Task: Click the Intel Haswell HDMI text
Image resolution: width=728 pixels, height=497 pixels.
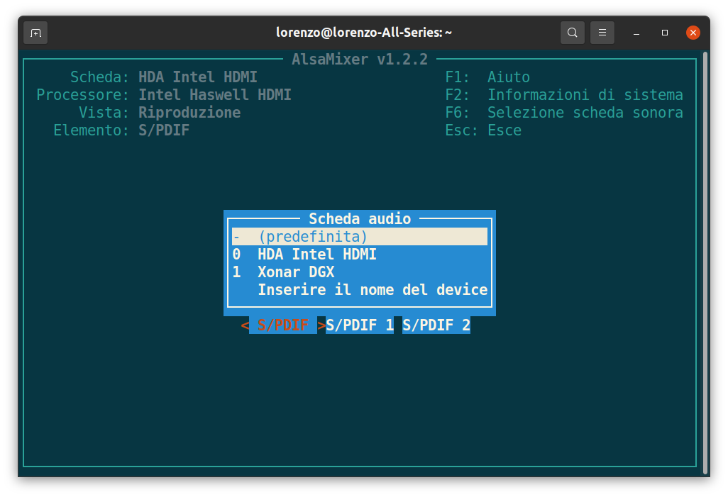Action: (x=215, y=95)
